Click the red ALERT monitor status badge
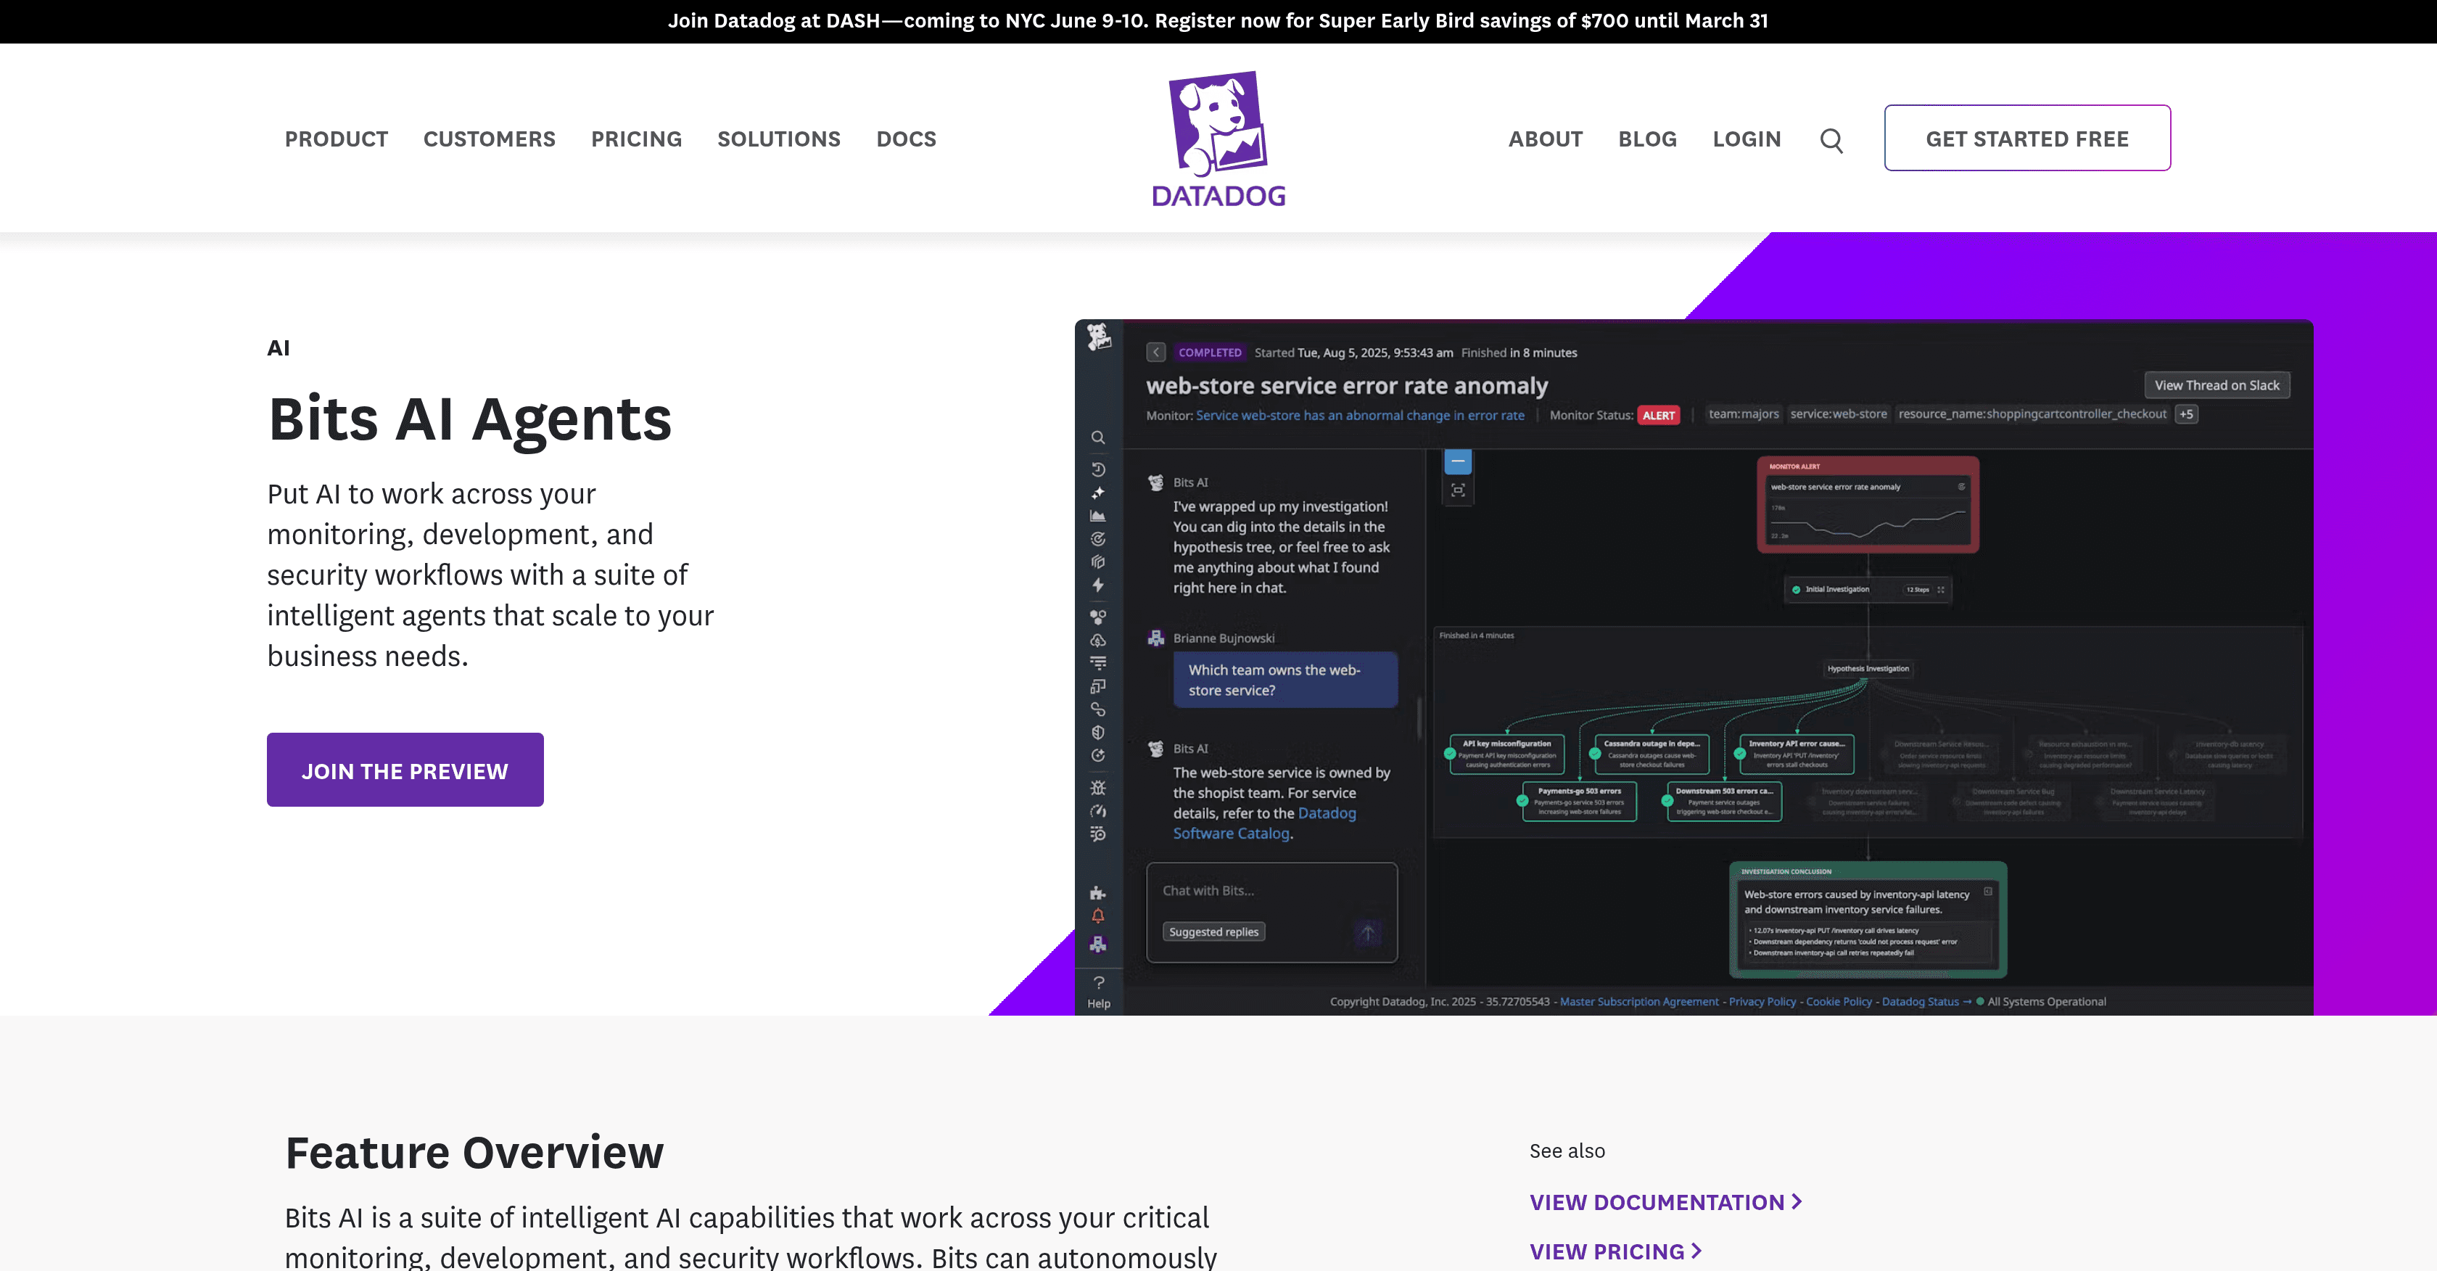 coord(1659,414)
